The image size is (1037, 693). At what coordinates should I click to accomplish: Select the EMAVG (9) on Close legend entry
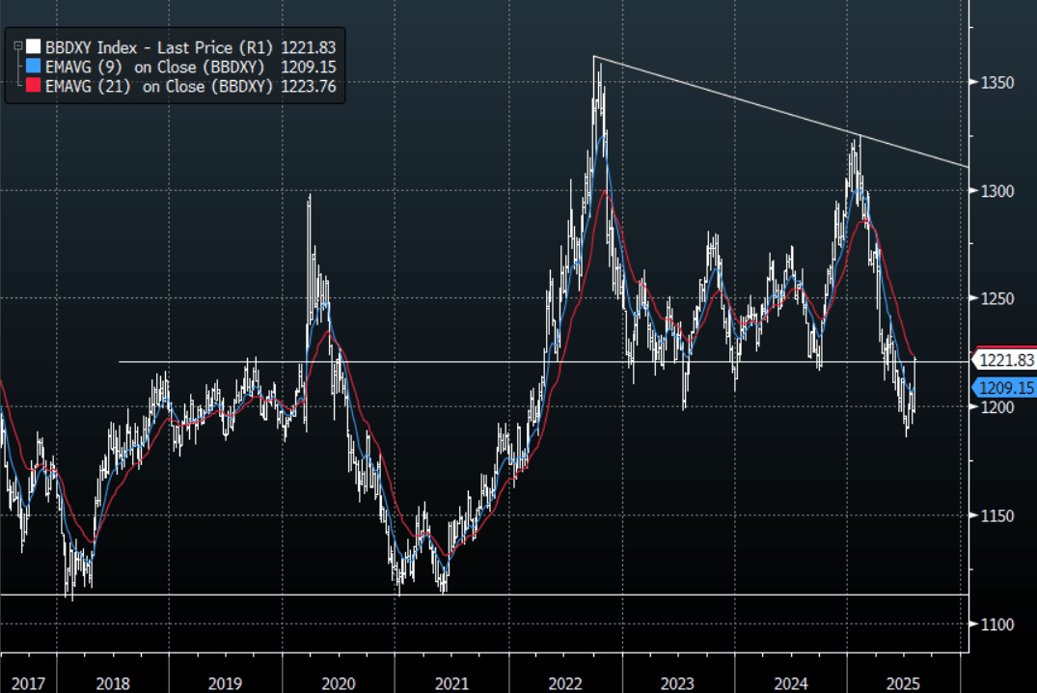click(159, 67)
